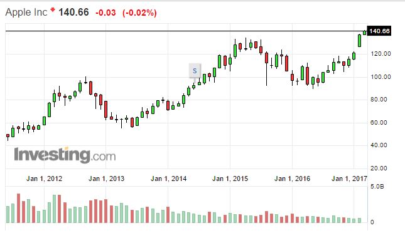The width and height of the screenshot is (405, 233).
Task: Click the 80.00 price axis label
Action: pos(379,100)
